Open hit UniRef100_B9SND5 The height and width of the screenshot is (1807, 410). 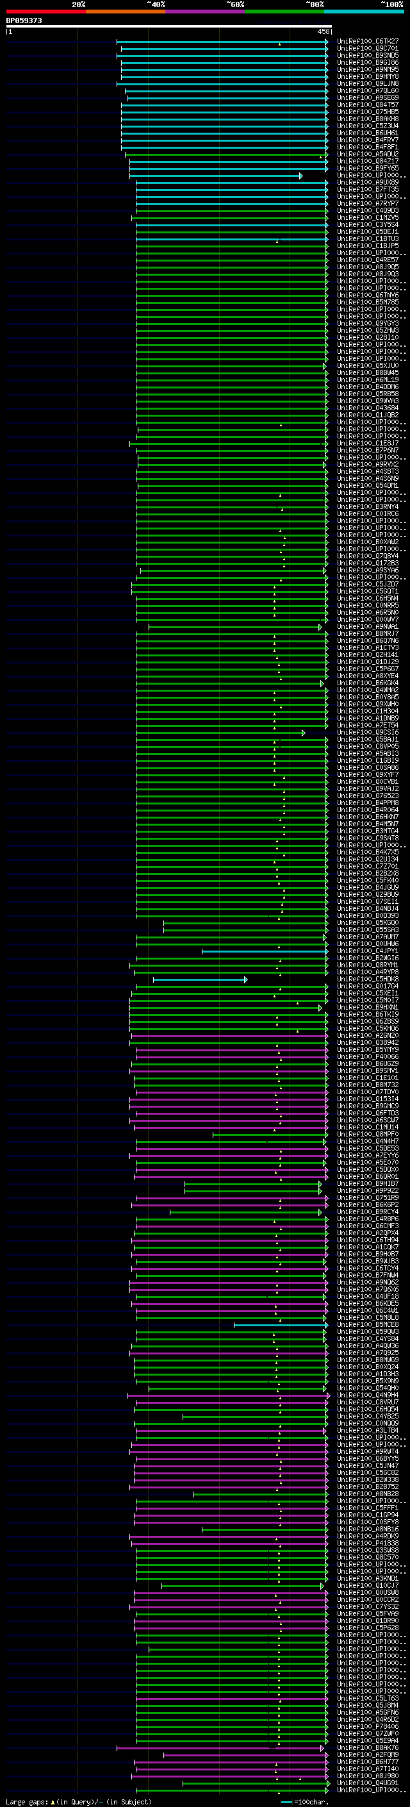coord(367,55)
